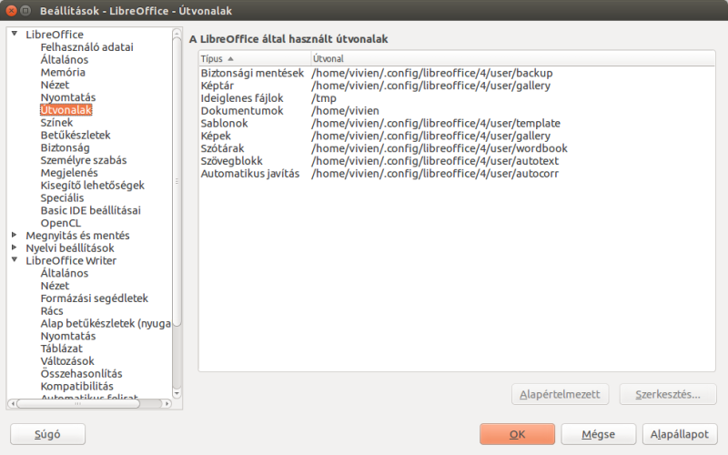Select Személyre szabás in the tree

coord(84,160)
